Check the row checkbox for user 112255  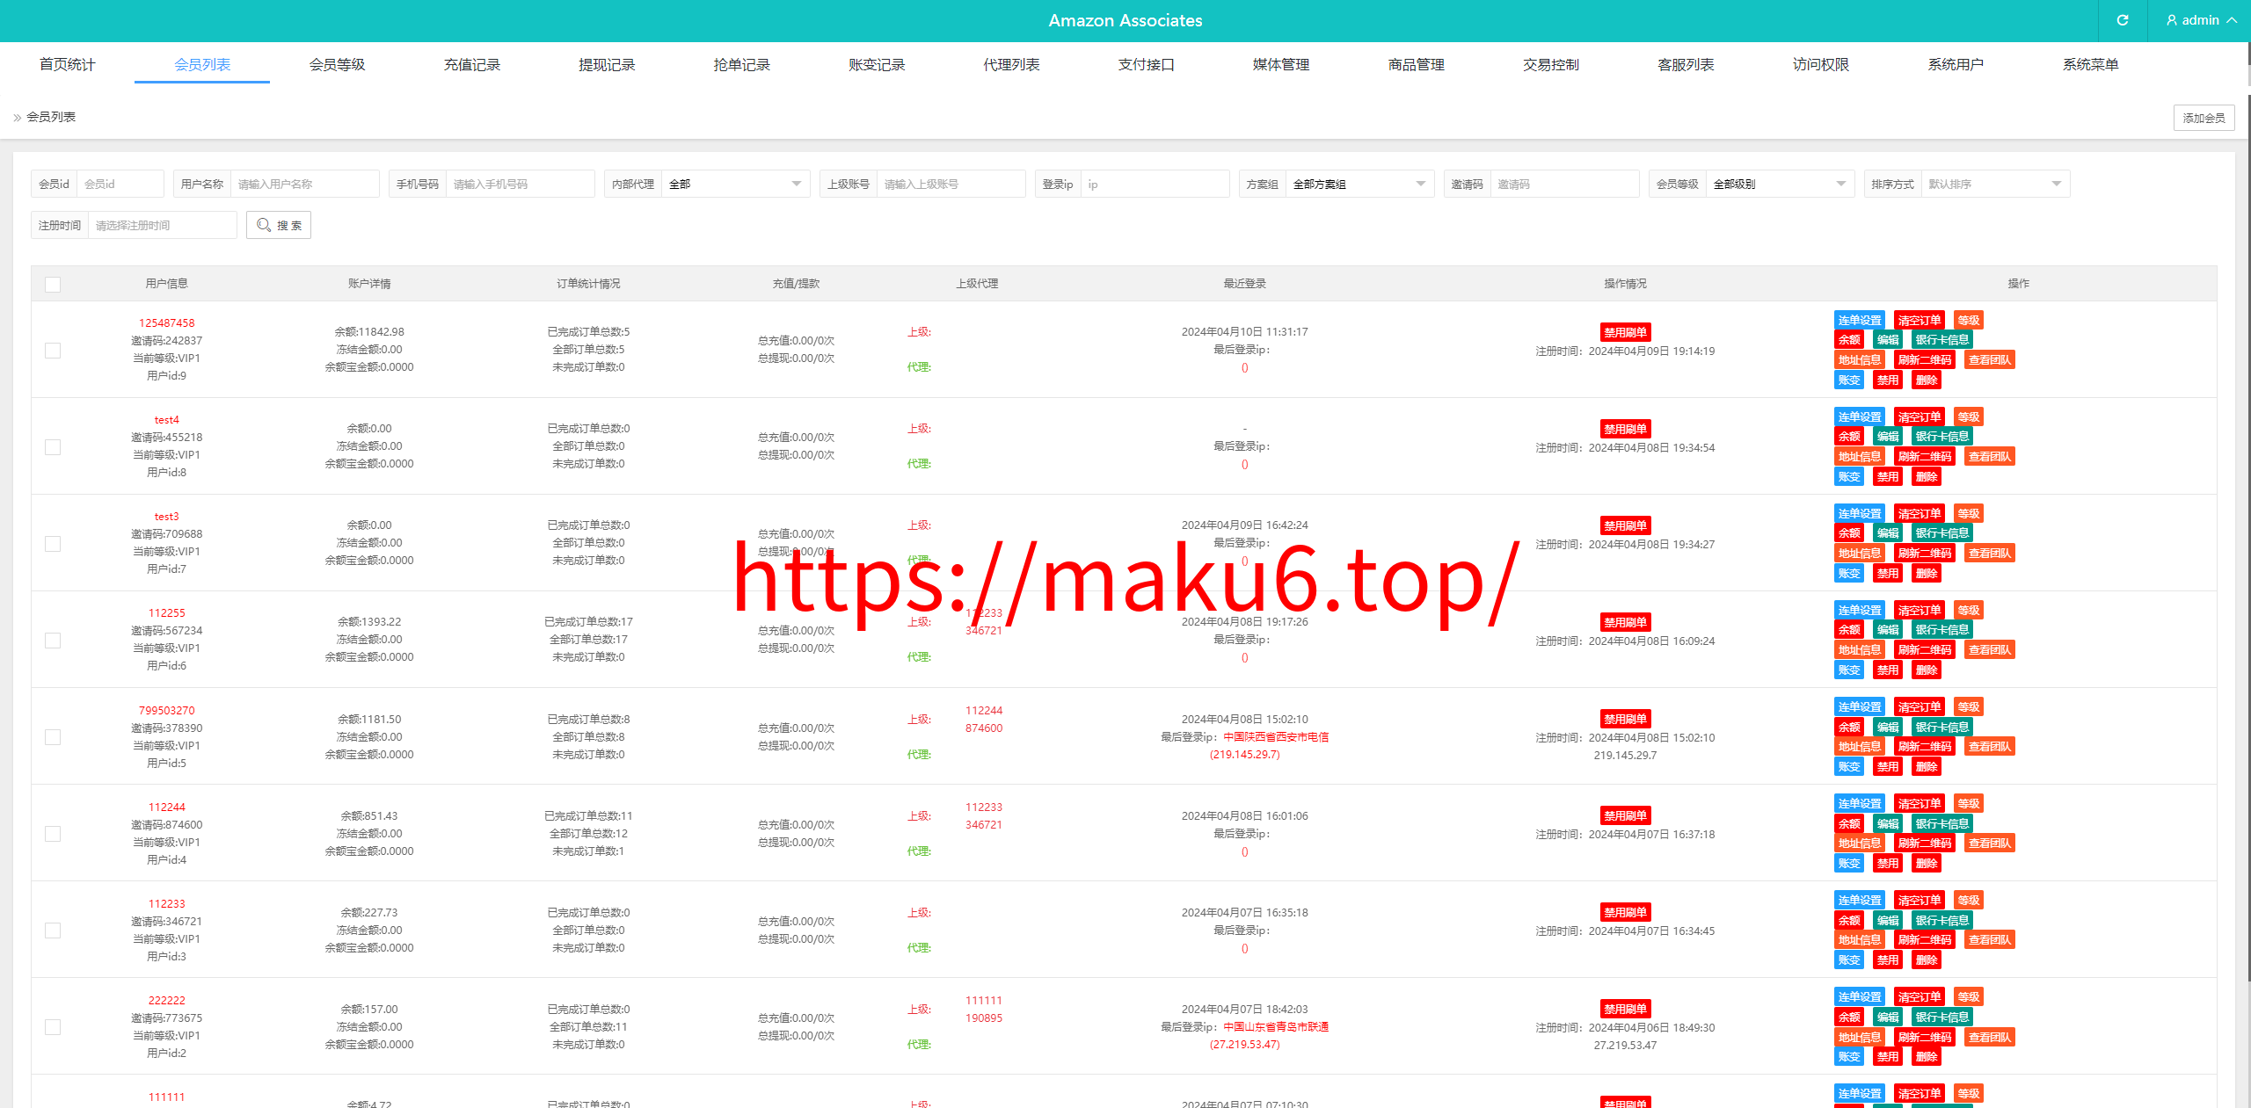[53, 640]
